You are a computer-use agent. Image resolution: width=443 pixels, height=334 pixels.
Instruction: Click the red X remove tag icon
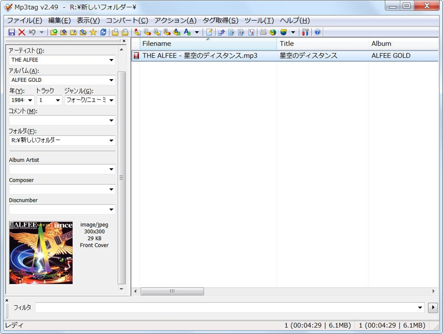pos(22,32)
